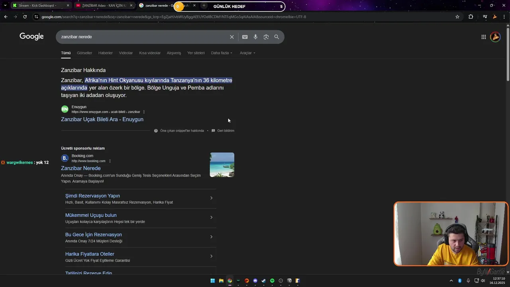Open Discord from the taskbar

255,281
